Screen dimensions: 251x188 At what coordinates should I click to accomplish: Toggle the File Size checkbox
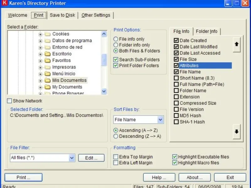pos(176,59)
